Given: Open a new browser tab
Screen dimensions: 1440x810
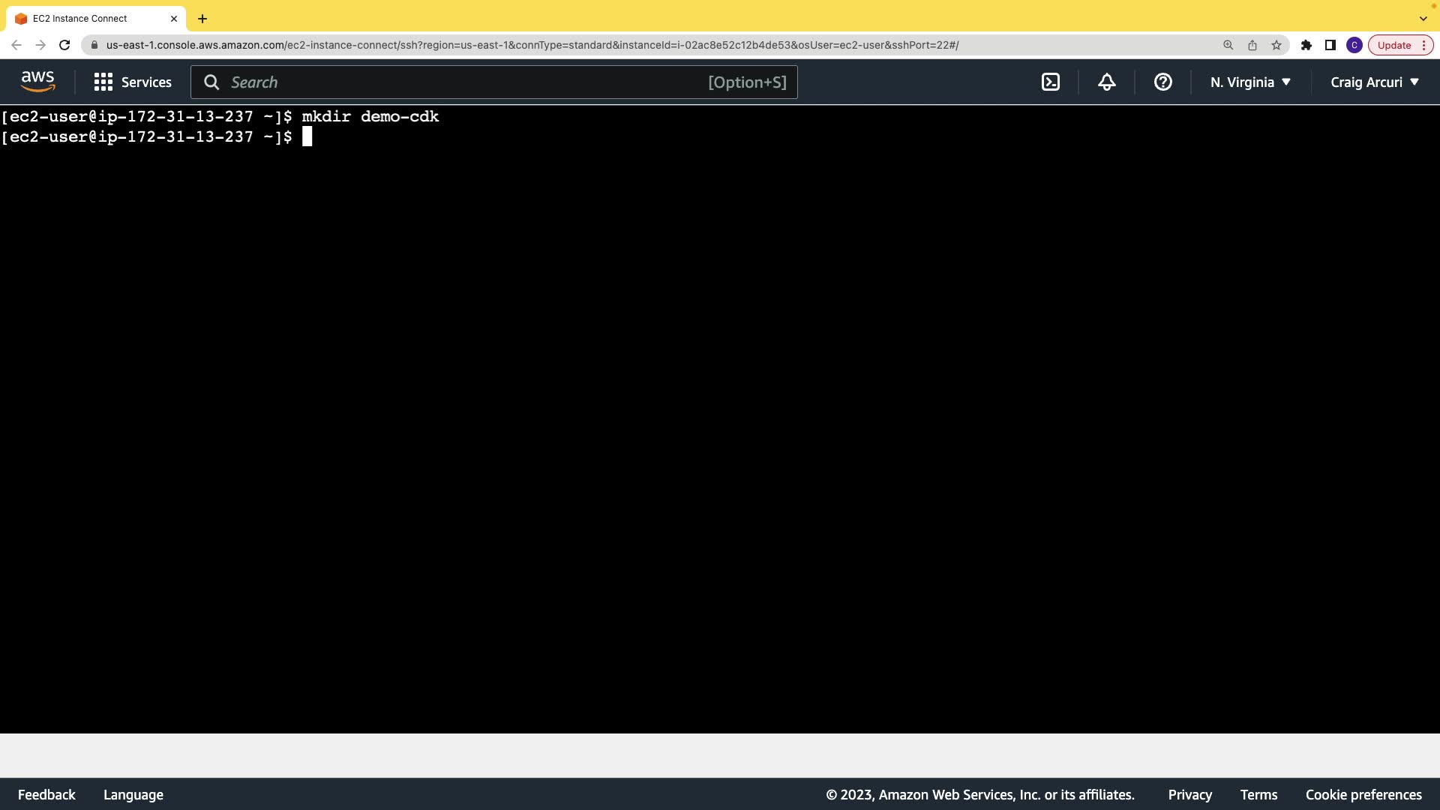Looking at the screenshot, I should pos(202,19).
